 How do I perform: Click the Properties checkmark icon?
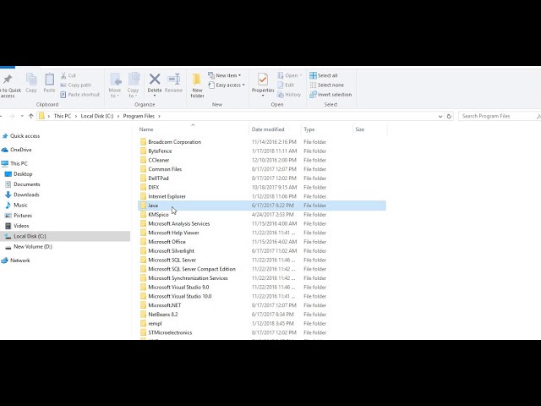coord(263,79)
